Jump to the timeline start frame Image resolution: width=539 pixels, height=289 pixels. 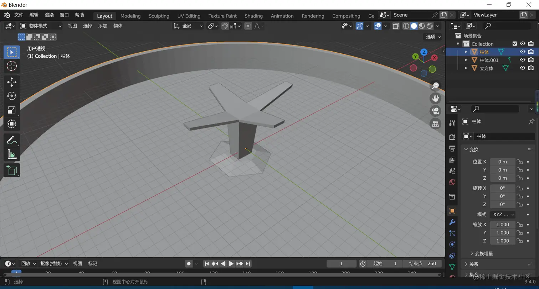coord(206,264)
